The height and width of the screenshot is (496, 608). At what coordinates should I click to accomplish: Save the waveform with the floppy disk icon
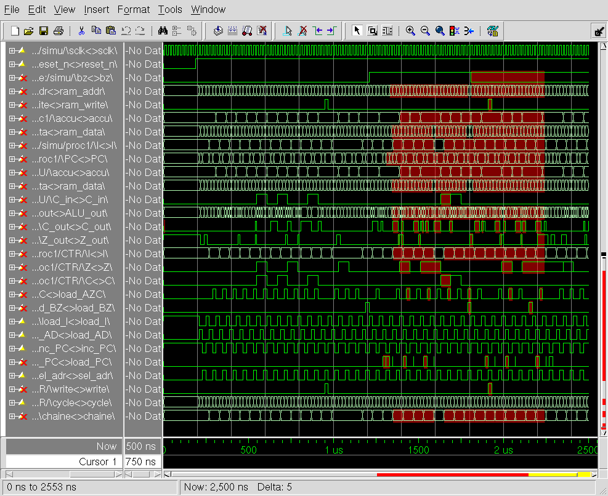44,31
